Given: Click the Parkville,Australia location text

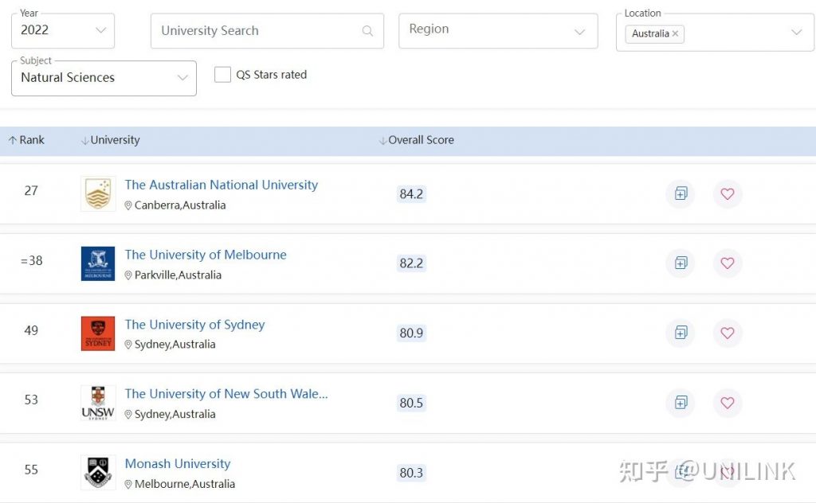Looking at the screenshot, I should 178,275.
